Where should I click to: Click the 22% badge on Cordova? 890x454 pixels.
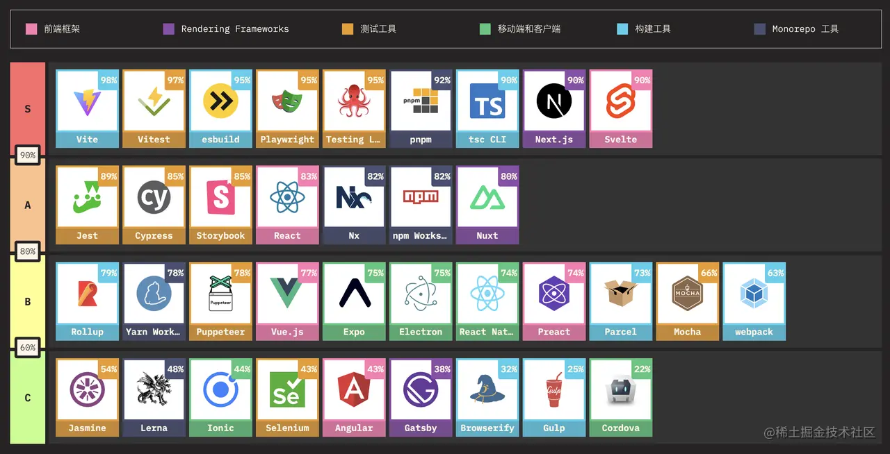642,369
